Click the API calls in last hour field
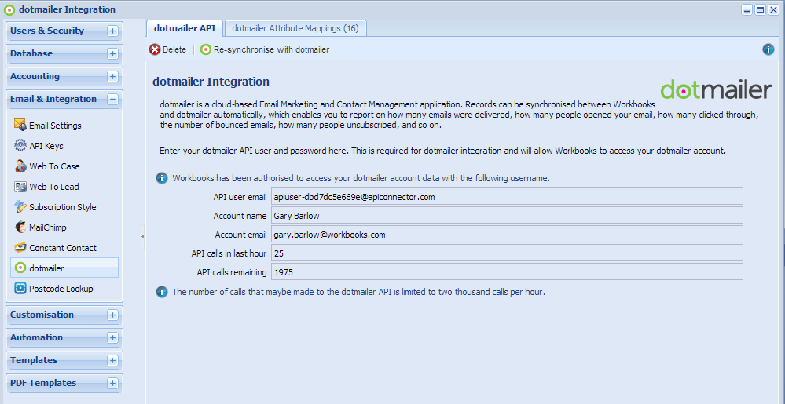This screenshot has height=404, width=785. 507,253
